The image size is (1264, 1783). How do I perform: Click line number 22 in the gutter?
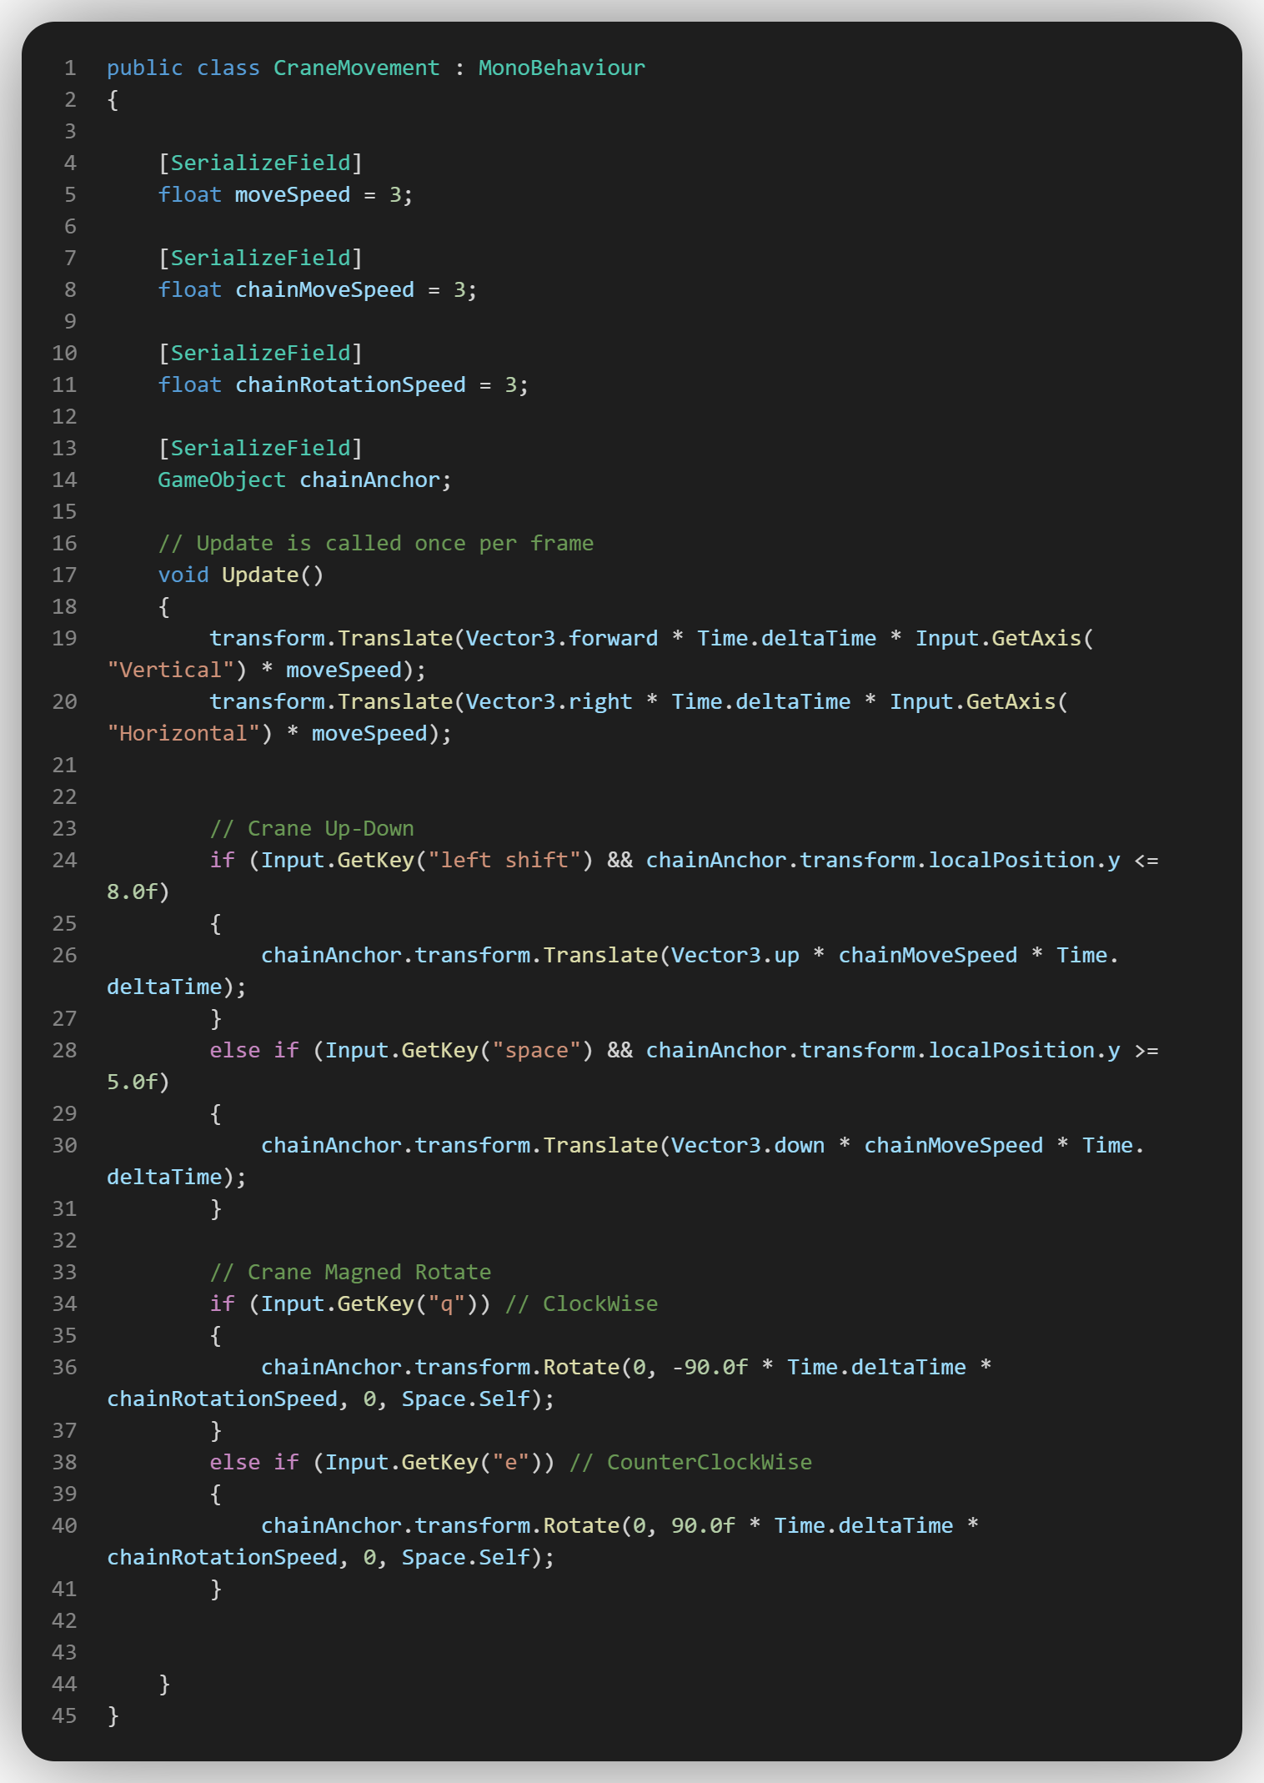(x=64, y=796)
